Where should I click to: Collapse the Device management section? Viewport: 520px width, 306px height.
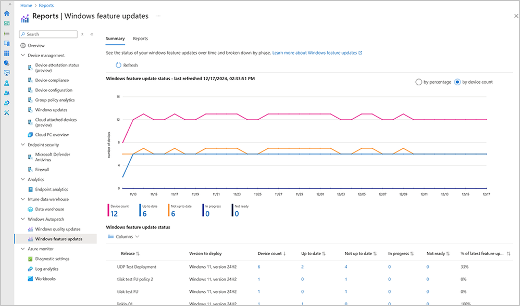(x=23, y=55)
